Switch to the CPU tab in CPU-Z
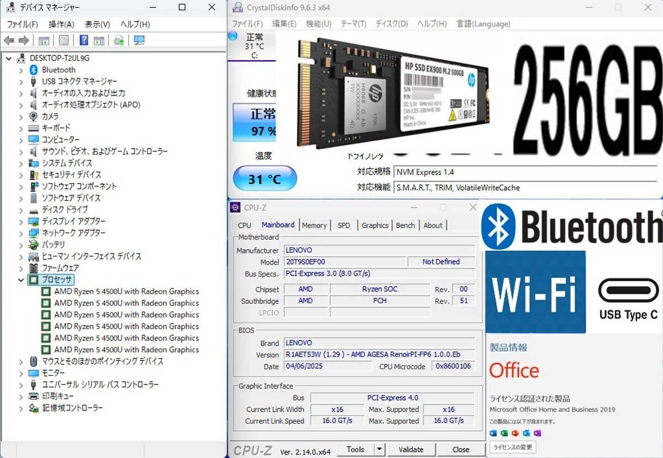Image resolution: width=663 pixels, height=458 pixels. tap(244, 225)
